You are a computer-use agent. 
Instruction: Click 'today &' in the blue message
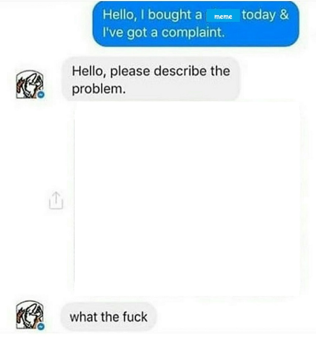coord(265,15)
